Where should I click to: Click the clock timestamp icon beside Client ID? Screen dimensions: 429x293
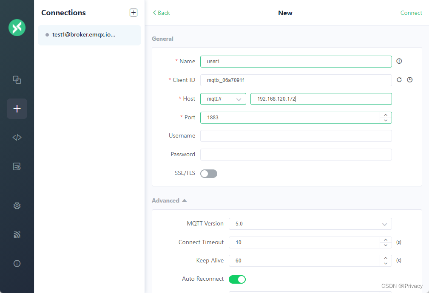click(x=409, y=80)
